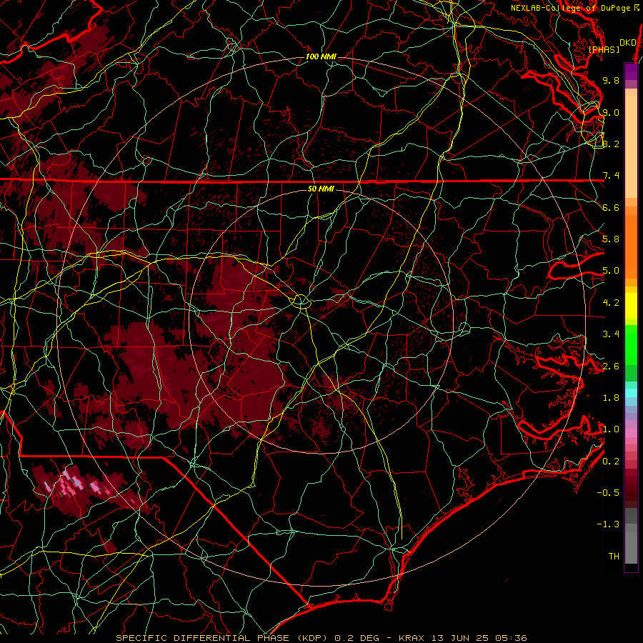The height and width of the screenshot is (643, 643).
Task: Click the 9.0 legend value
Action: (611, 112)
